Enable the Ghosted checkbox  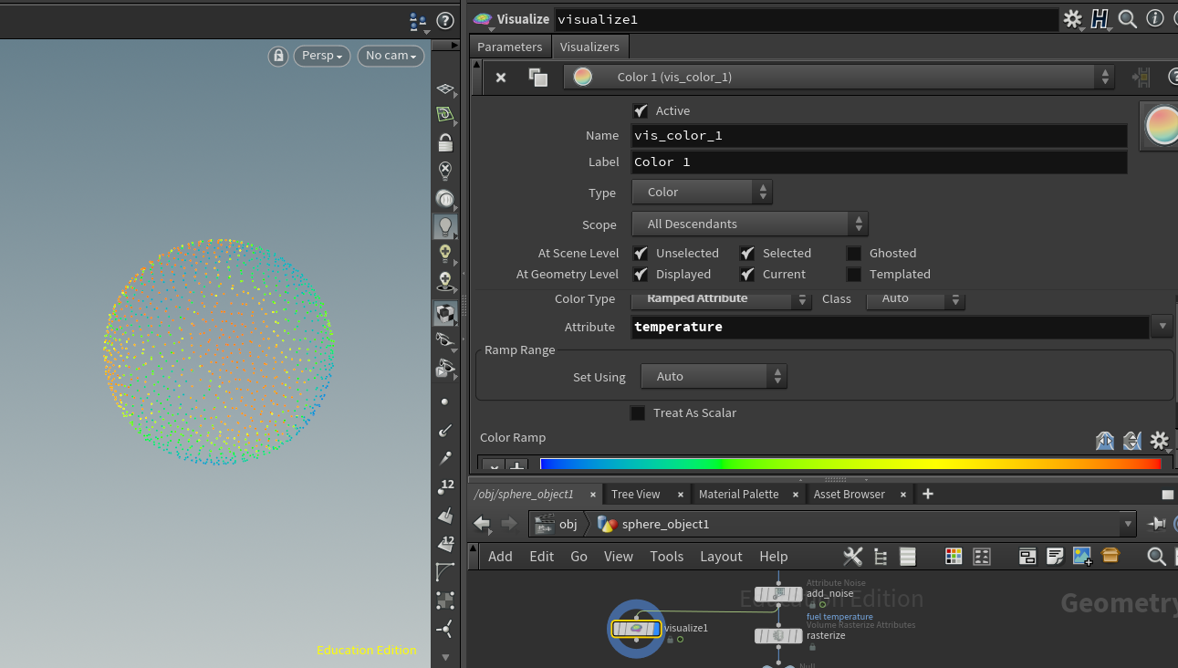tap(854, 254)
